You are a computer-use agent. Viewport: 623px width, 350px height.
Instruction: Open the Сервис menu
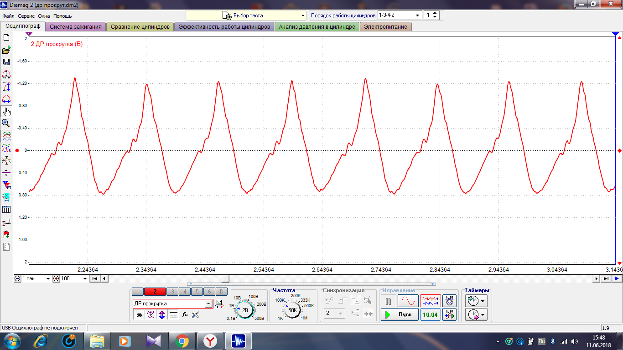coord(26,16)
